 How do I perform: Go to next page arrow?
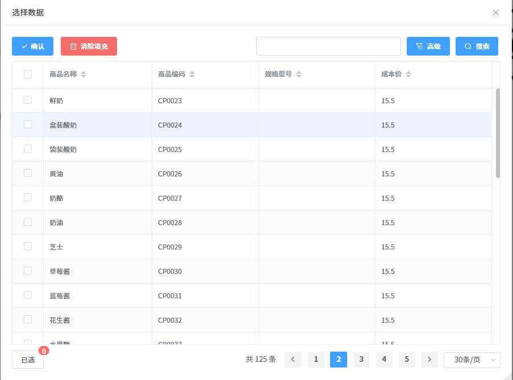pos(429,360)
